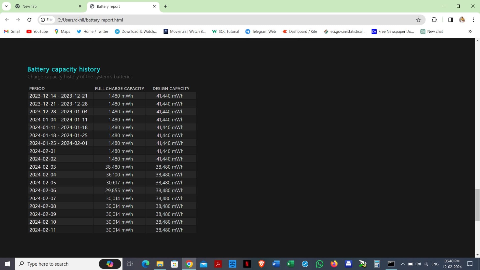Screen dimensions: 480x270
Task: Open Prime Video from taskbar
Action: 232,264
